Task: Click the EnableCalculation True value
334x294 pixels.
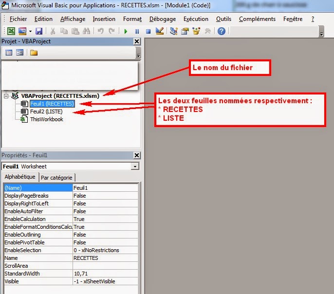Action: click(x=106, y=219)
